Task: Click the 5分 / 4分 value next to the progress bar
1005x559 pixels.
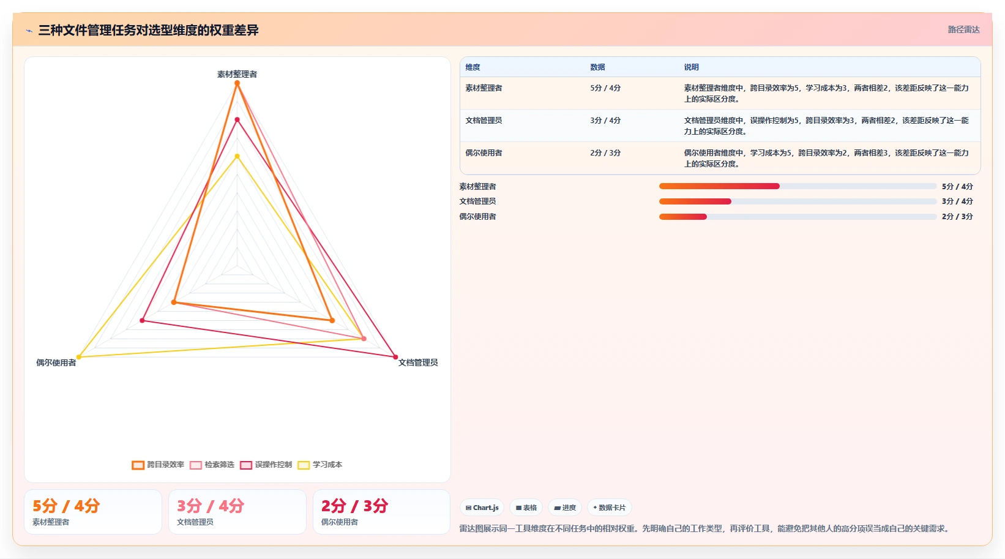Action: [x=957, y=186]
